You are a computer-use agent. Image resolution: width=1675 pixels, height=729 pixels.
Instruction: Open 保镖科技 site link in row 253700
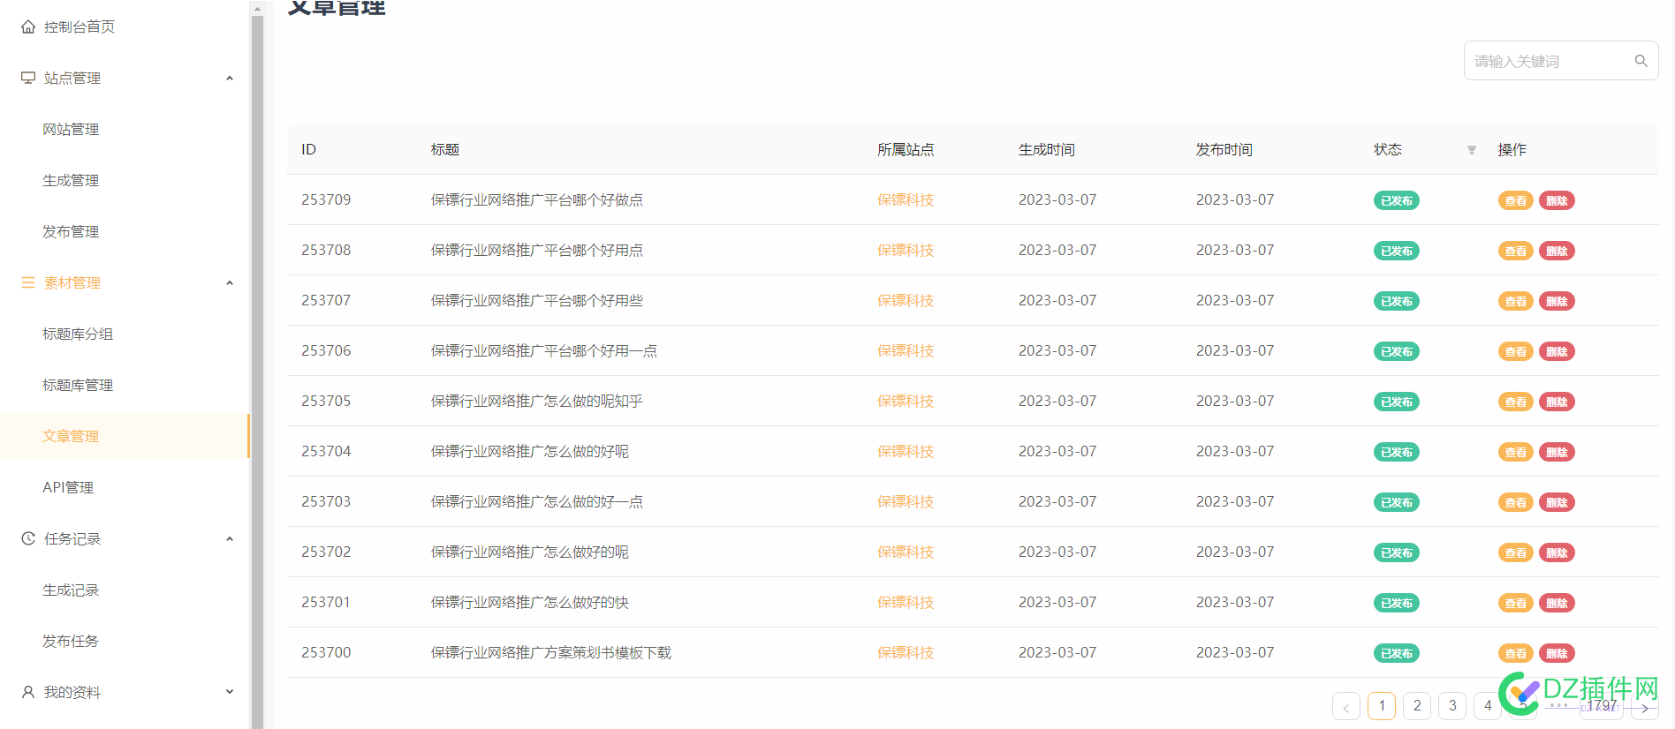pos(906,653)
